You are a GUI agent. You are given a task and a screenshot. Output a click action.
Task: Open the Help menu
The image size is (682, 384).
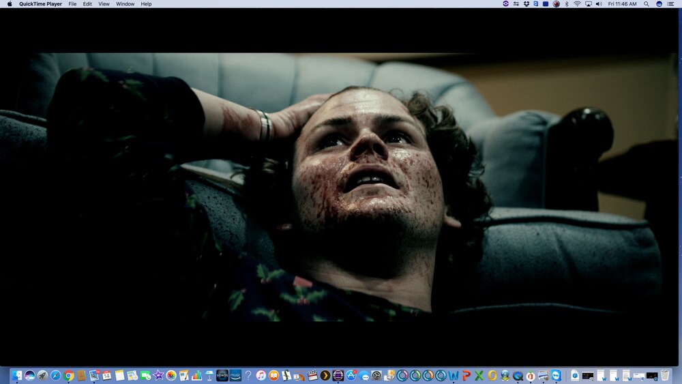146,4
